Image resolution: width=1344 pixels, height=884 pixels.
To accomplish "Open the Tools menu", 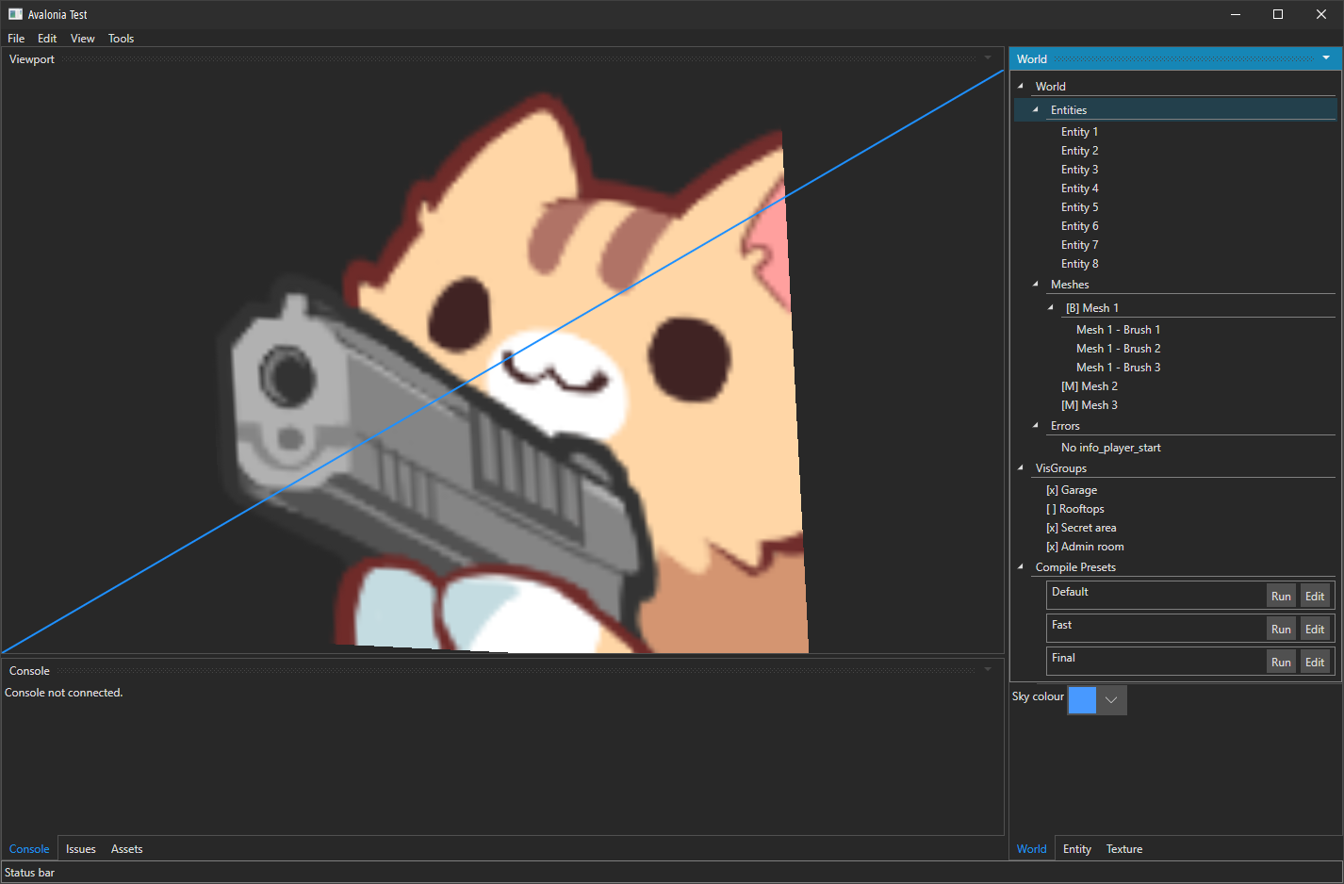I will coord(121,39).
